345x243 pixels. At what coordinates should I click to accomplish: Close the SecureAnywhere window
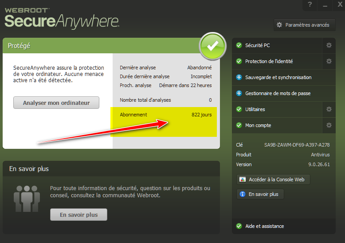pyautogui.click(x=339, y=4)
